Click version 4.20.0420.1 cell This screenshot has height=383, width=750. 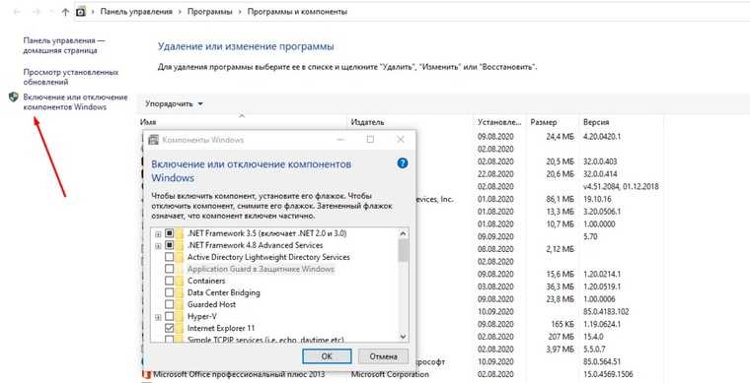(x=602, y=137)
